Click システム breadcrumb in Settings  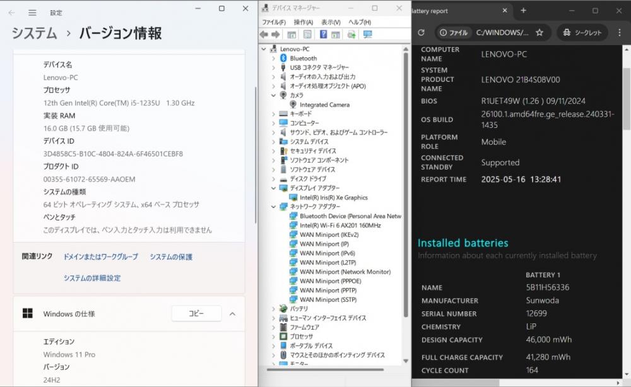pos(34,33)
